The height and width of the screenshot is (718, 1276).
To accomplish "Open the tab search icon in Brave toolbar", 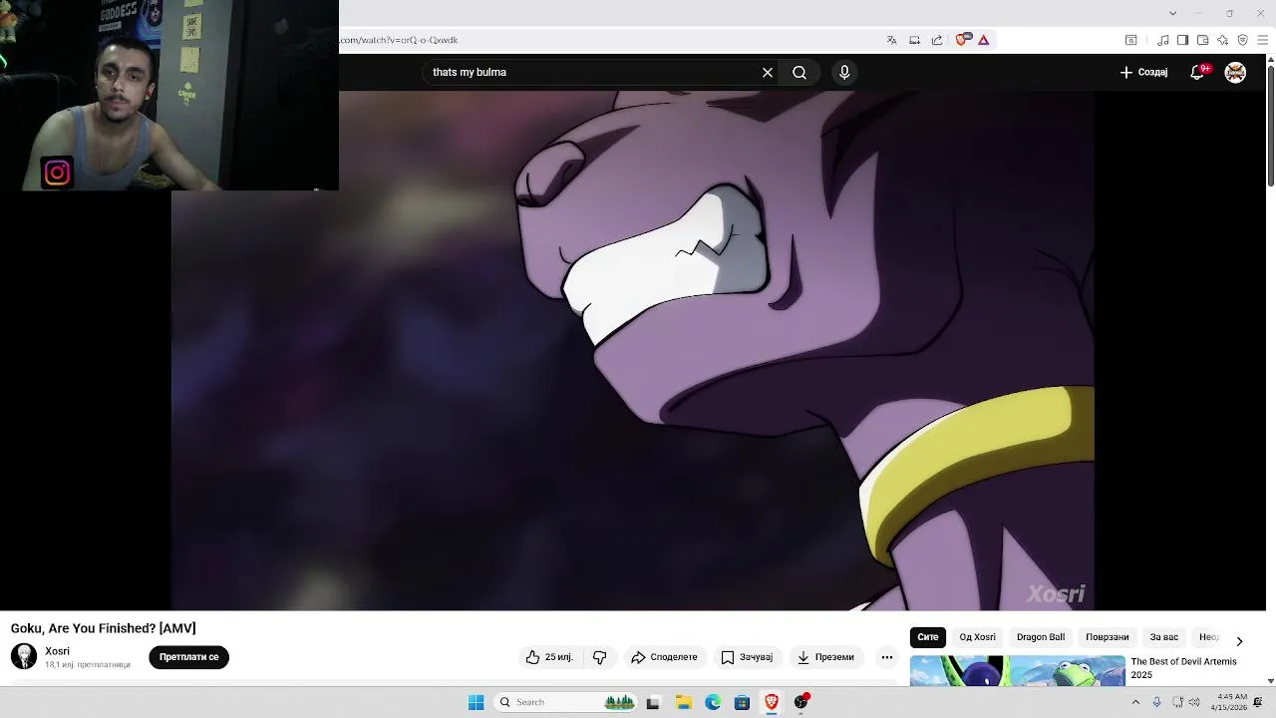I will click(1130, 40).
